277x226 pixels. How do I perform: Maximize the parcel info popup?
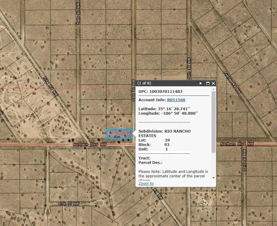tap(208, 84)
